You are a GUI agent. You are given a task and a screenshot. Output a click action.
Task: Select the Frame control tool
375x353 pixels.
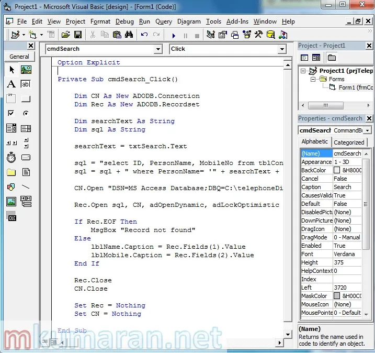coord(11,98)
